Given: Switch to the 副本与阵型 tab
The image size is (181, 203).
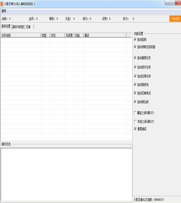Looking at the screenshot, I should [18, 27].
